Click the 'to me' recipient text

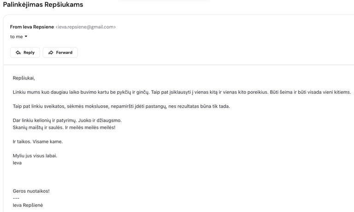pos(16,36)
